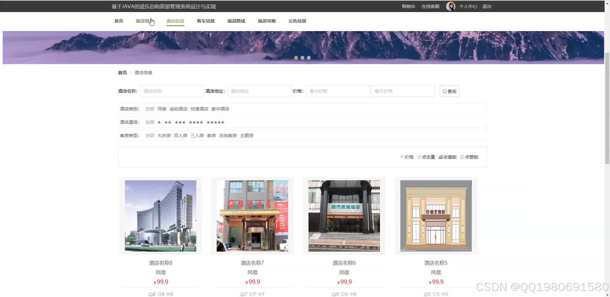Click the second carousel indicator dot
The image size is (610, 297).
302,58
